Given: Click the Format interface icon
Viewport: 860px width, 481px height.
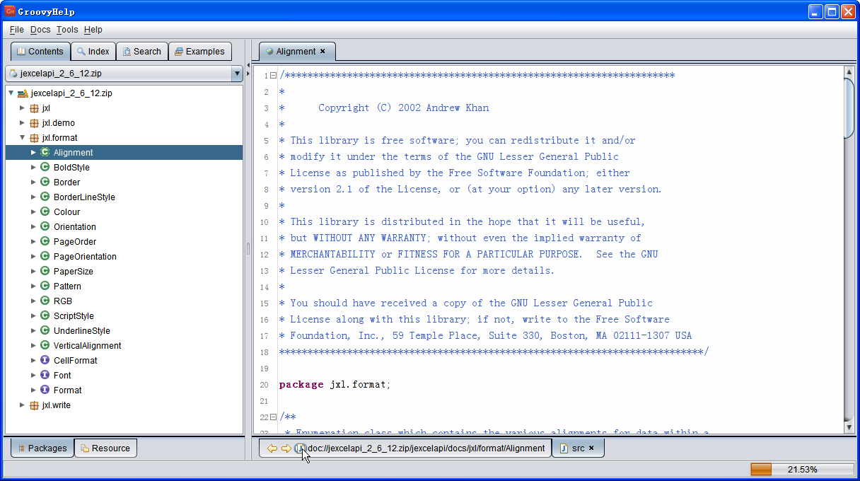Looking at the screenshot, I should 45,390.
